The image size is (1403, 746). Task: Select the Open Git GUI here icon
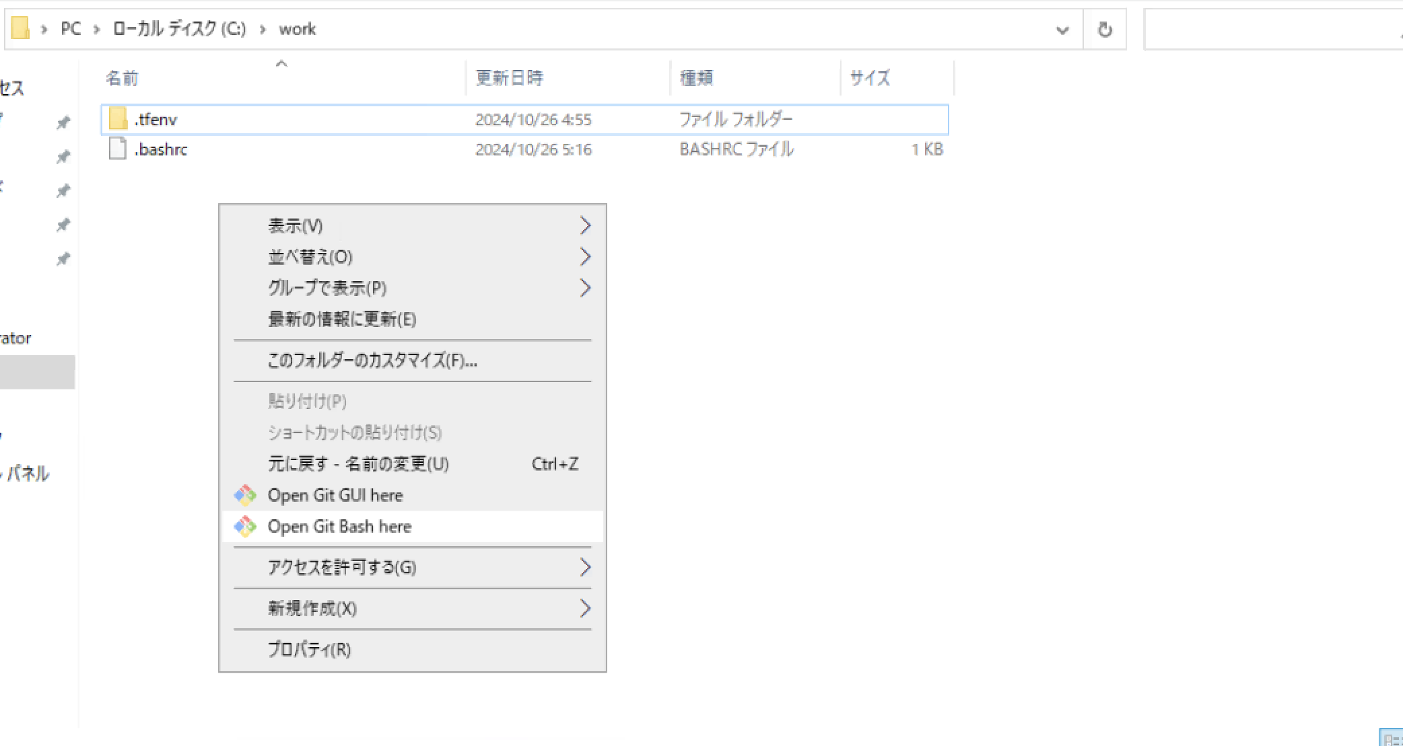(x=244, y=495)
